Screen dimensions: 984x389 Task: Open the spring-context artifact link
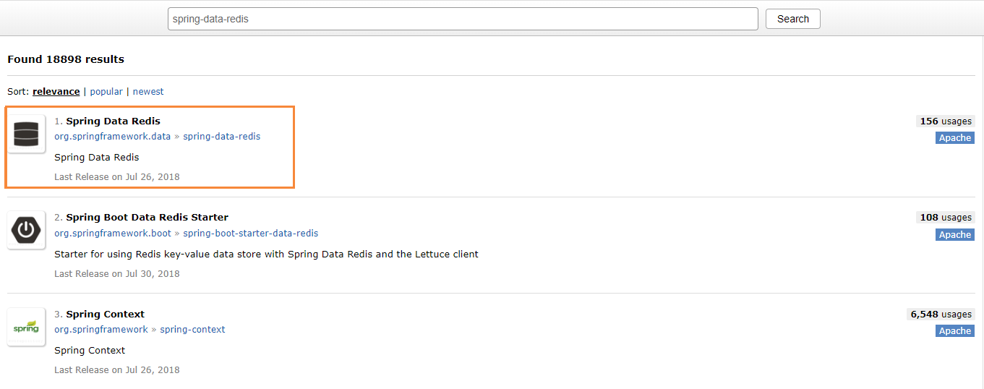tap(192, 329)
